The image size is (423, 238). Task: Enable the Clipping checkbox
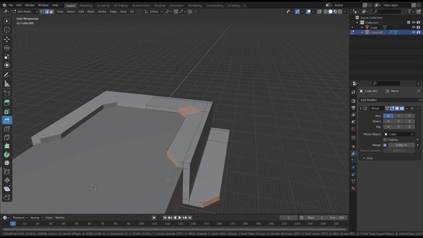tap(385, 139)
